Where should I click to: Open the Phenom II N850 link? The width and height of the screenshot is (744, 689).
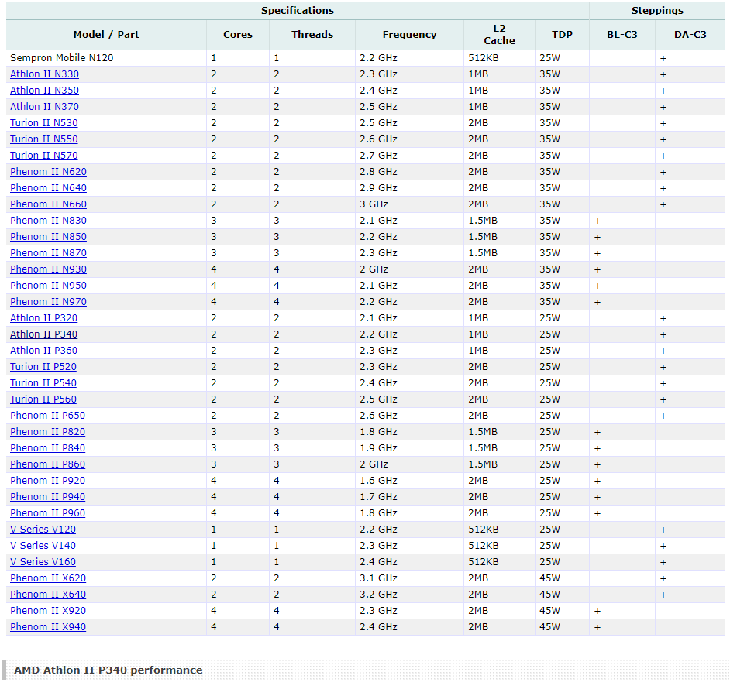tap(48, 237)
